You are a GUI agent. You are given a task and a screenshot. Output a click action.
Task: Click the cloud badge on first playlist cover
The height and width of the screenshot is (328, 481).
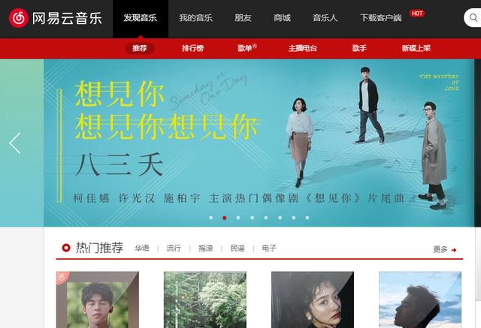(62, 278)
